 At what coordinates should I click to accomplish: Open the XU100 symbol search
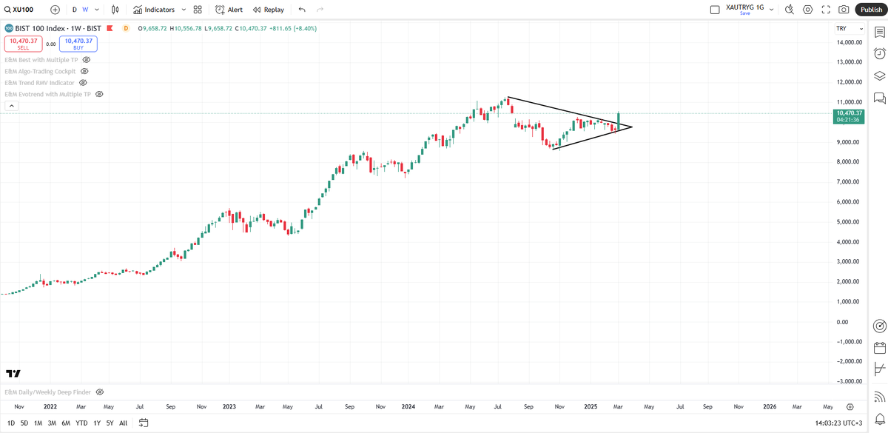pos(20,10)
